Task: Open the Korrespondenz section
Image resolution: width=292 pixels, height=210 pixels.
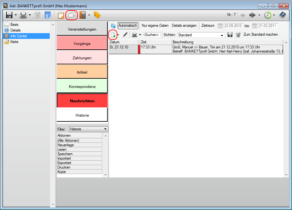Action: click(x=82, y=86)
